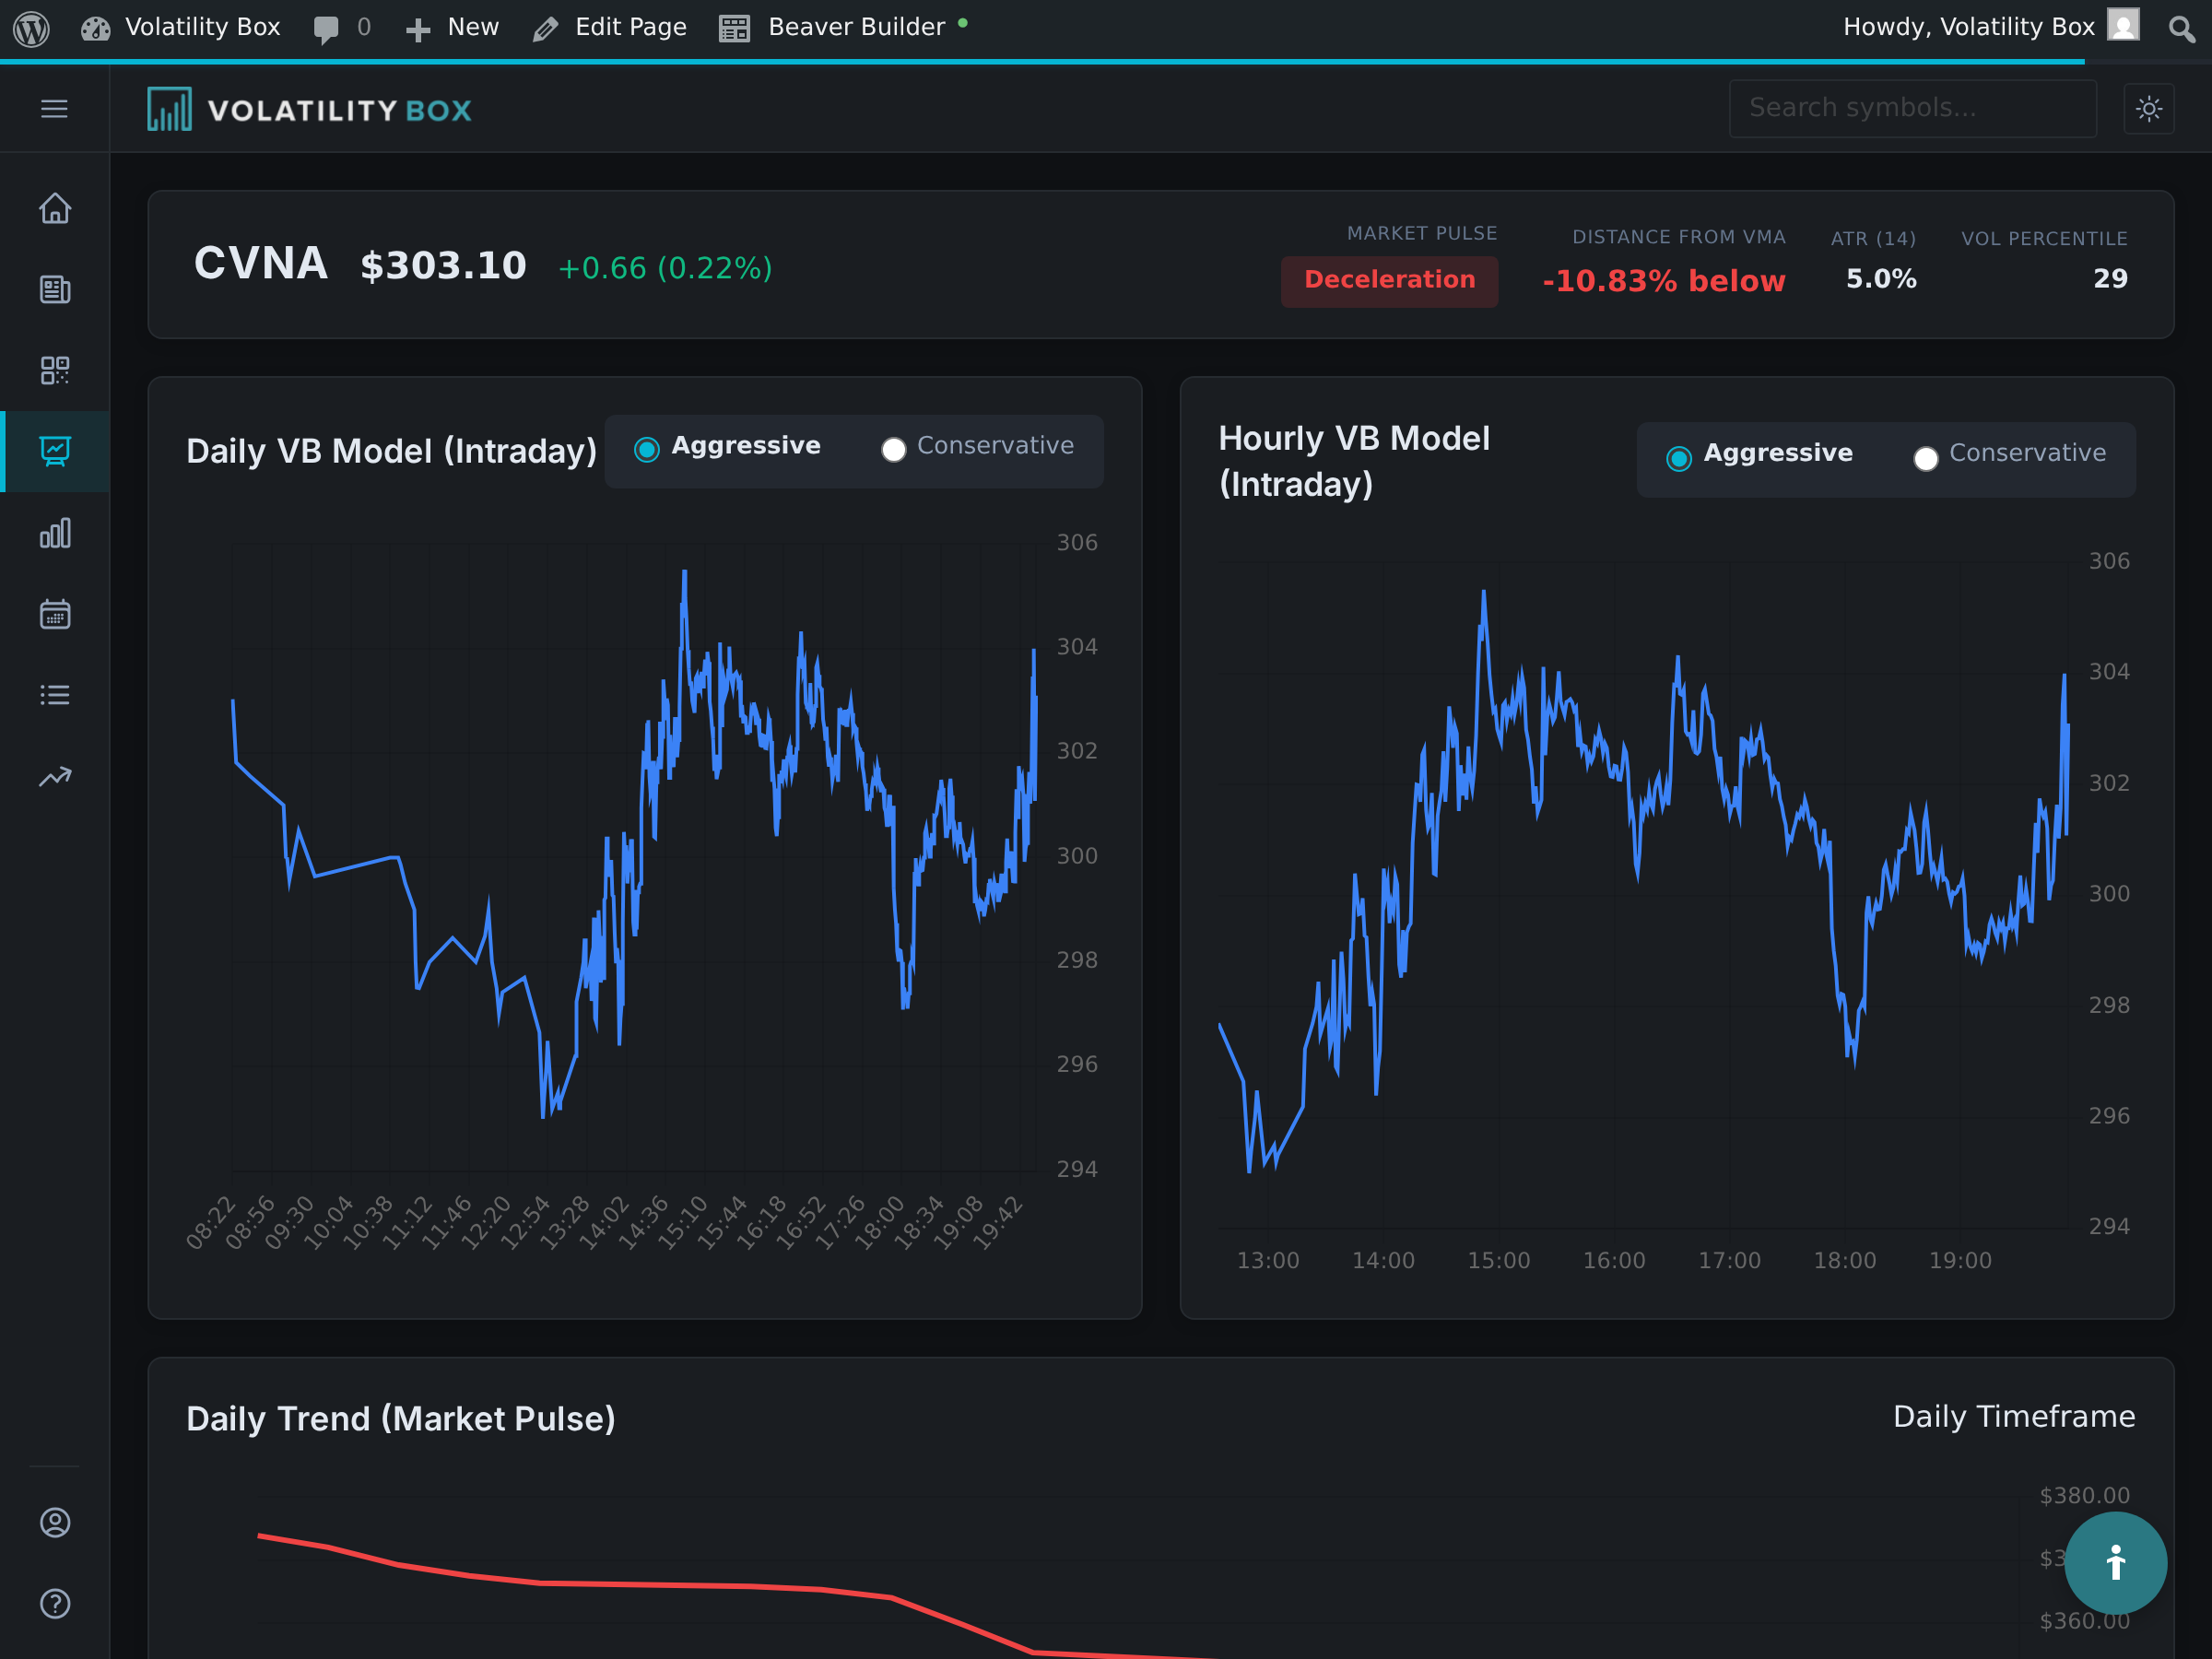Click the 15:00 label on hourly chart
Viewport: 2212px width, 1659px height.
(x=1498, y=1260)
